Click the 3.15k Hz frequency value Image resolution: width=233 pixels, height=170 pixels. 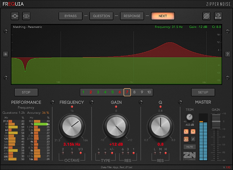(72, 144)
